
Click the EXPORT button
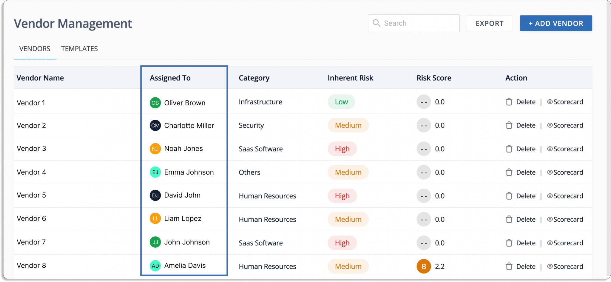(490, 23)
